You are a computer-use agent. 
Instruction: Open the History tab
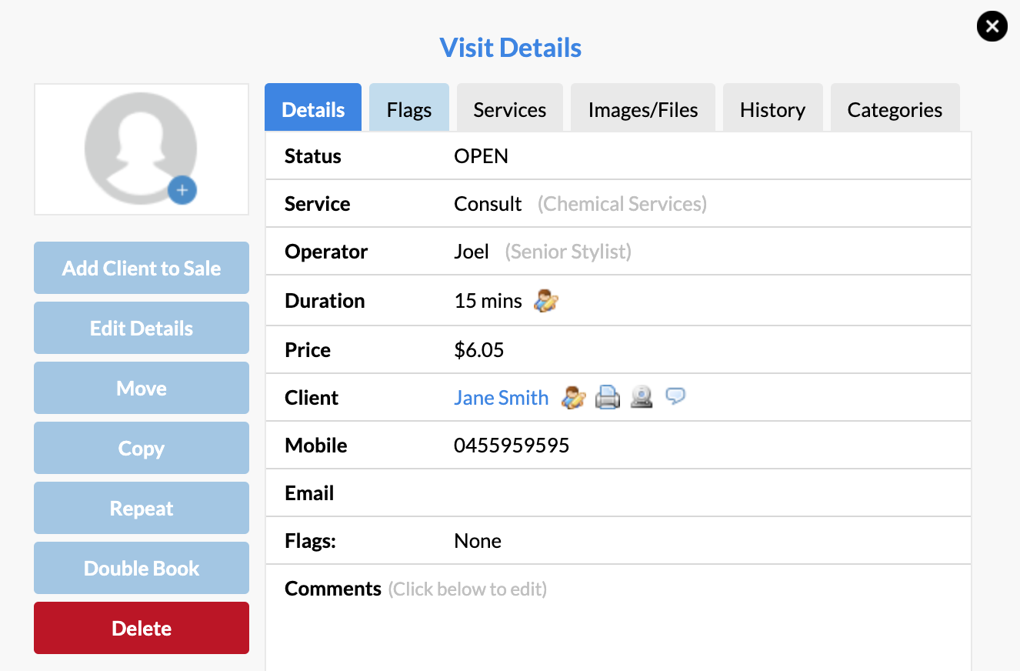[772, 108]
